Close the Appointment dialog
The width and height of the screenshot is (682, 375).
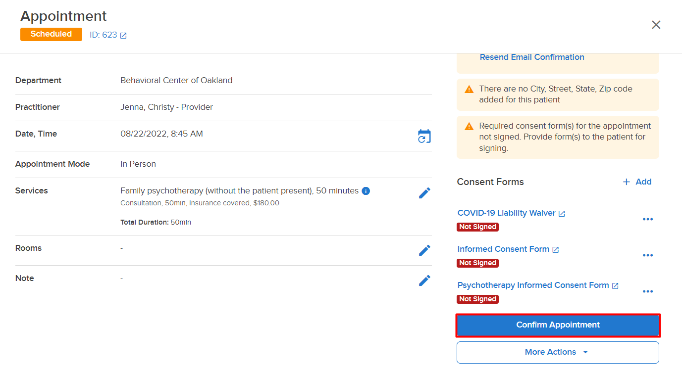(x=656, y=25)
